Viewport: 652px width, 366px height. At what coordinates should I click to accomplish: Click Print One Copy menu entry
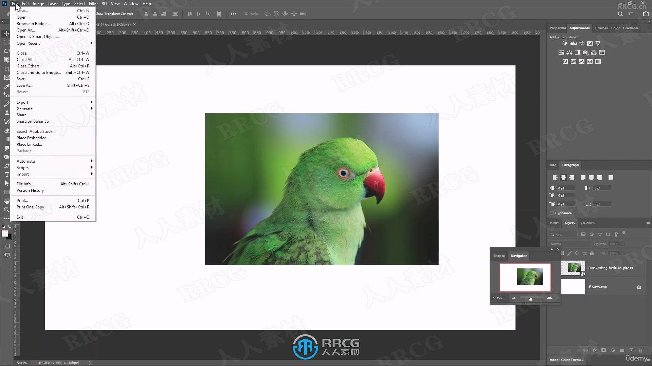click(53, 207)
